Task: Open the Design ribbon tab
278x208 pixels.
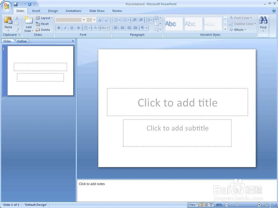Action: pos(53,11)
